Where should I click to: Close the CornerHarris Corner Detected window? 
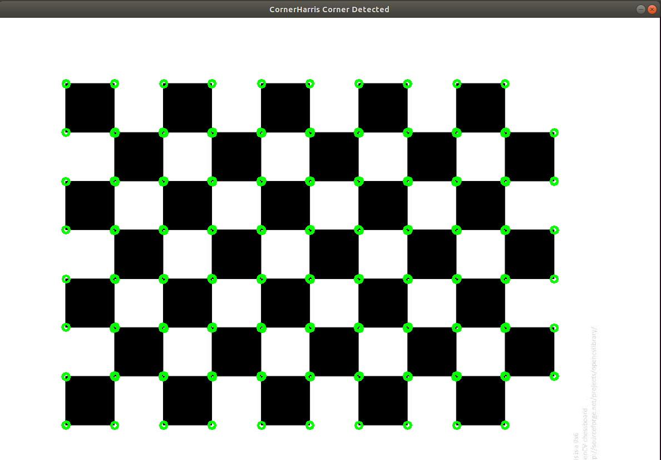[x=652, y=9]
